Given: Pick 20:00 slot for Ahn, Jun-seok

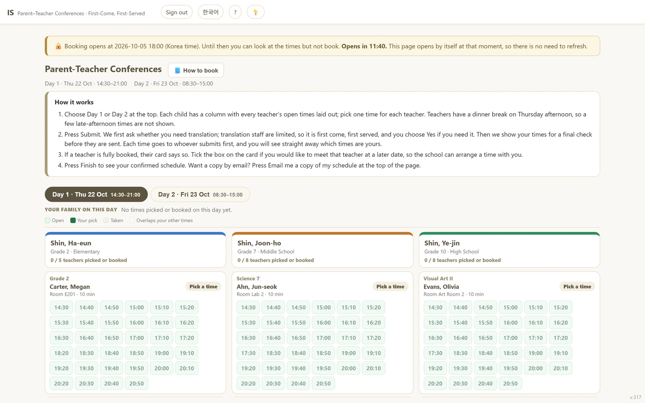Looking at the screenshot, I should point(349,368).
